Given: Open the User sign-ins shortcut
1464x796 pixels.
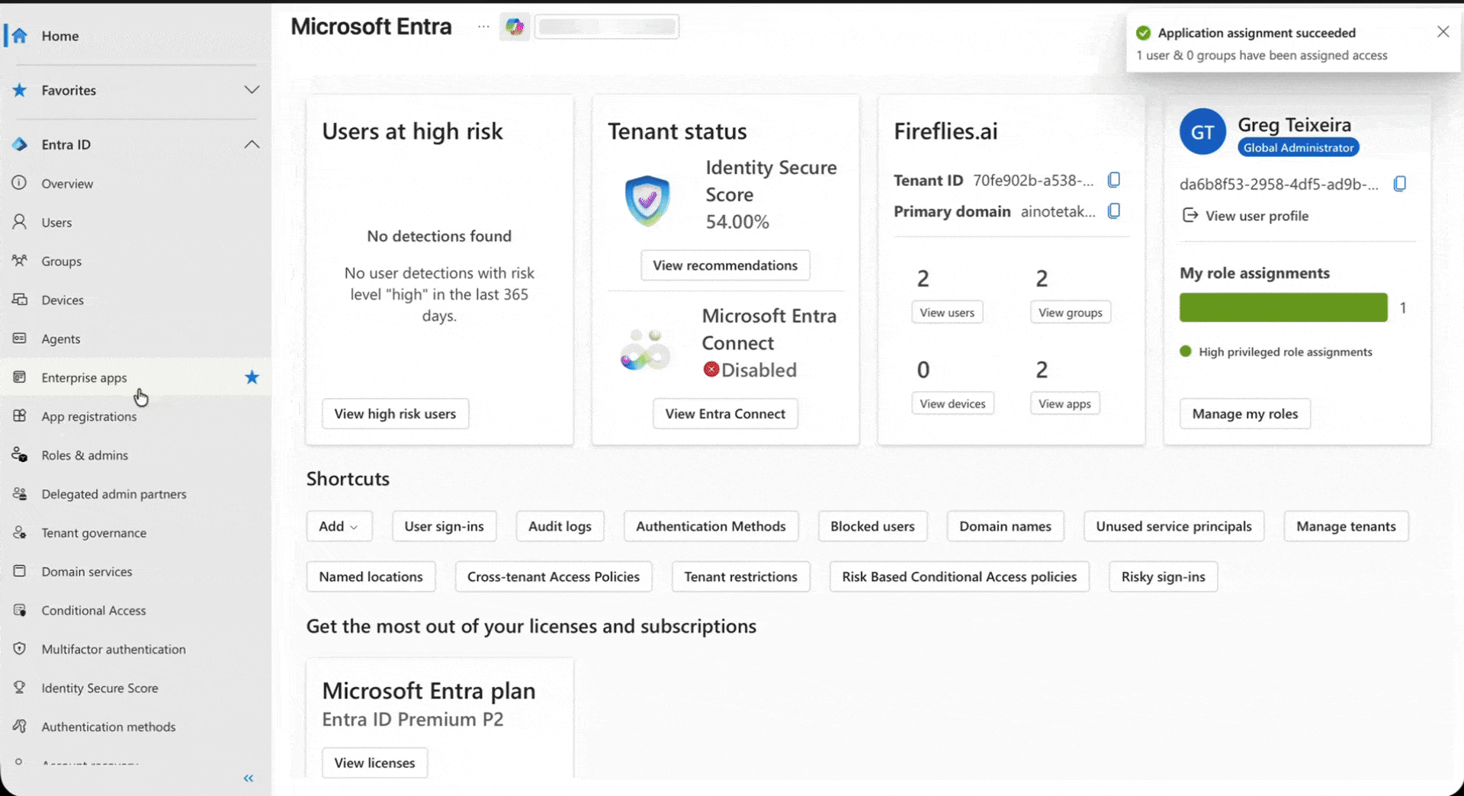Looking at the screenshot, I should pyautogui.click(x=444, y=526).
